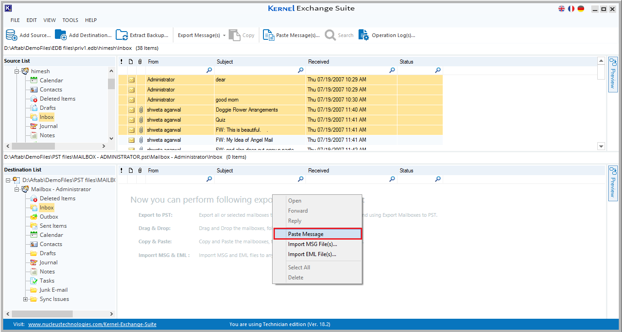Viewport: 622px width, 332px height.
Task: Select Drafts folder in Source List
Action: pyautogui.click(x=48, y=108)
